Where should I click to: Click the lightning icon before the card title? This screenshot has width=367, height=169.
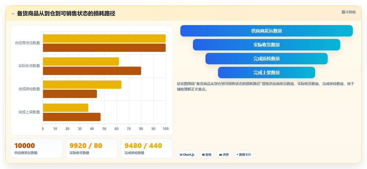(13, 14)
